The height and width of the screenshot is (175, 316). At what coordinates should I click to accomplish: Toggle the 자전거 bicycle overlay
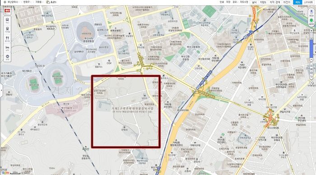287,2
